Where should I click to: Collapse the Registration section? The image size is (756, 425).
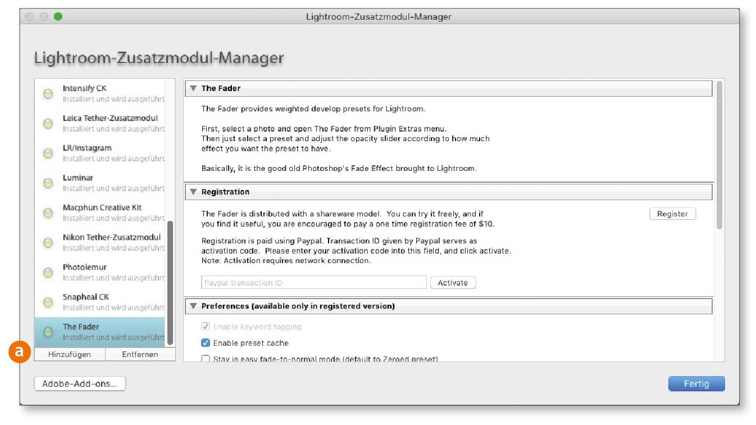193,192
